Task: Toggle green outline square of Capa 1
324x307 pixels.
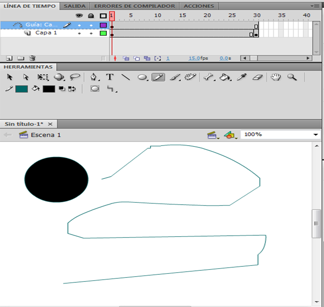Action: click(103, 33)
